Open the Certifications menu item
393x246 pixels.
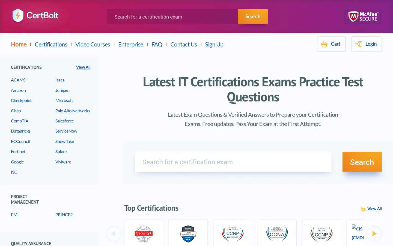[51, 44]
